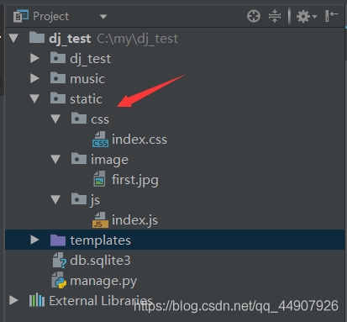Select the templates folder row
This screenshot has height=322, width=347.
click(x=175, y=240)
